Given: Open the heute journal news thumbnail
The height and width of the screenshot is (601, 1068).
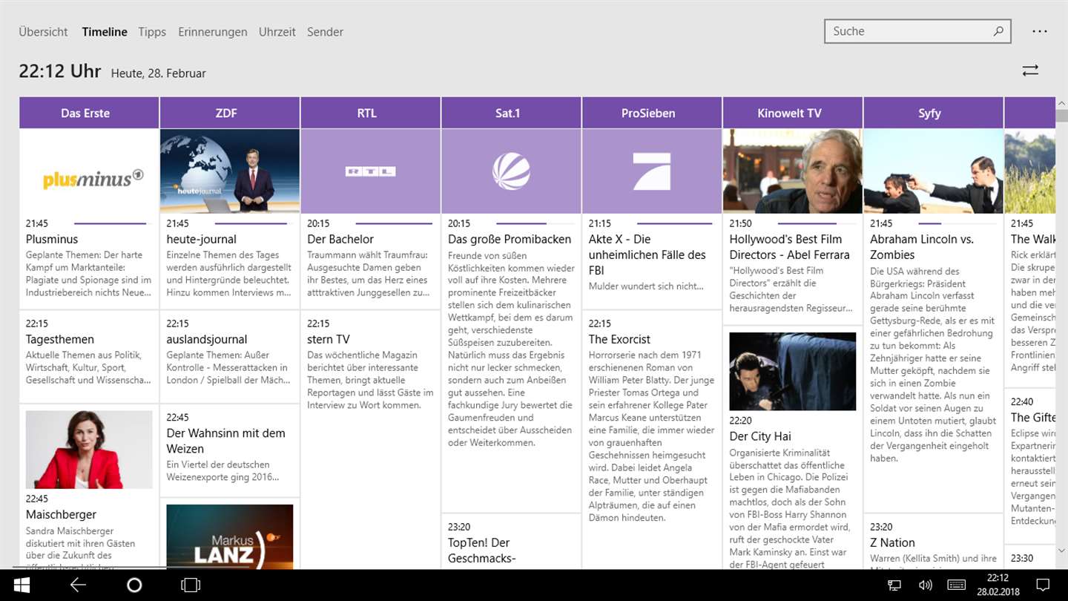Looking at the screenshot, I should [230, 171].
